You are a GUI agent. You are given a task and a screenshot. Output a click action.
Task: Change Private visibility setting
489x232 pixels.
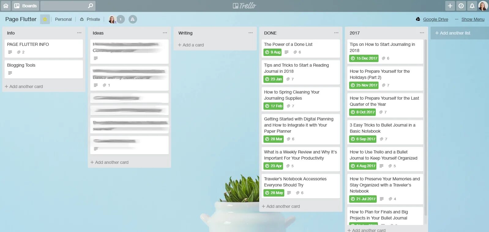click(x=90, y=19)
